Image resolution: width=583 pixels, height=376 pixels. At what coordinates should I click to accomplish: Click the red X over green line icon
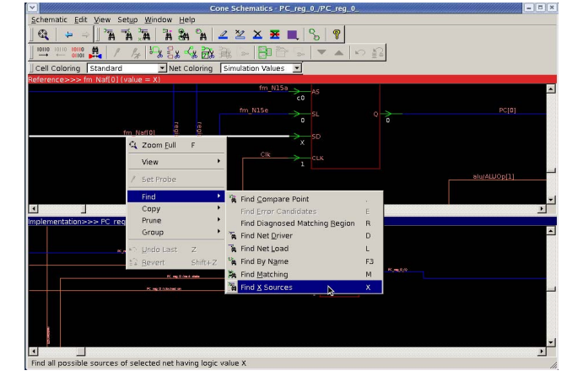coord(275,35)
